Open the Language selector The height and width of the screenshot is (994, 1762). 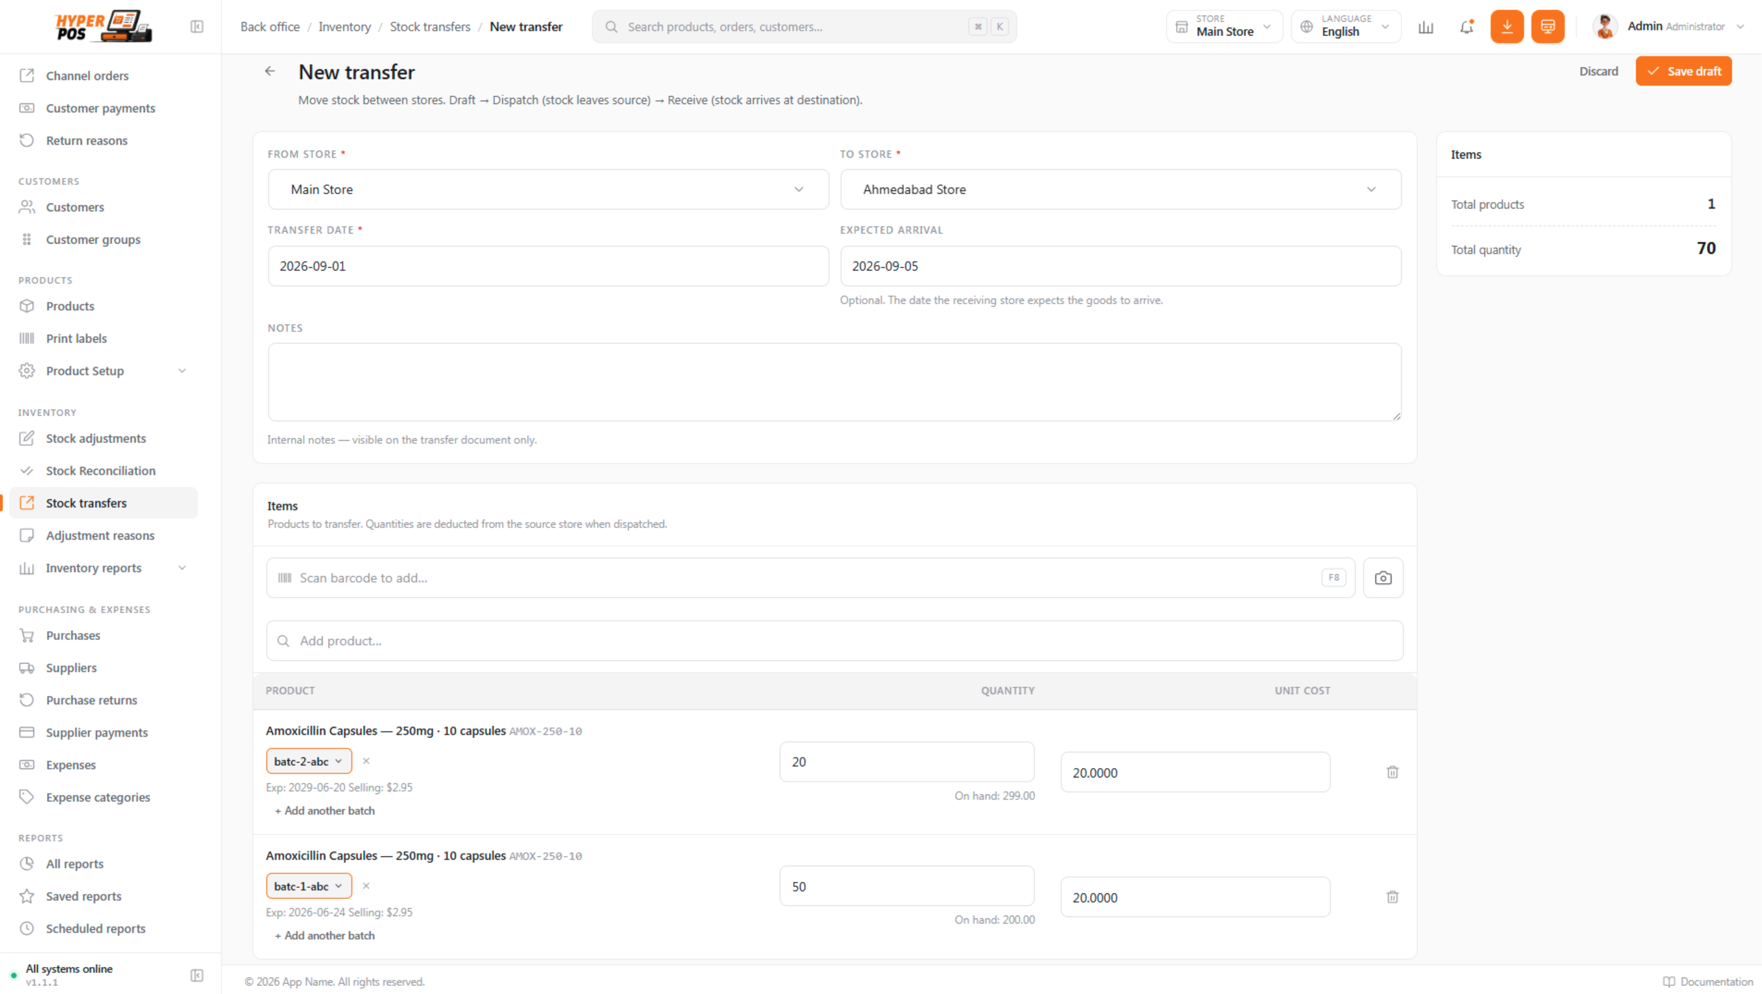click(x=1346, y=27)
